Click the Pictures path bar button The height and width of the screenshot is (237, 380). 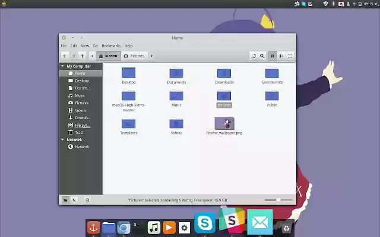[x=134, y=56]
